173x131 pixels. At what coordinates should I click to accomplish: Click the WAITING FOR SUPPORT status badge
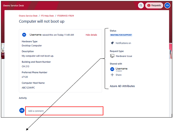[121, 35]
